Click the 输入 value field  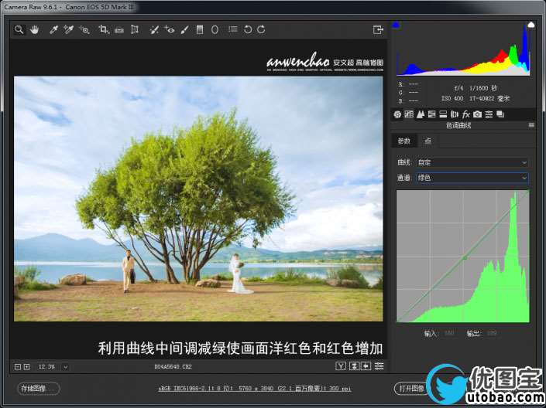pos(449,333)
